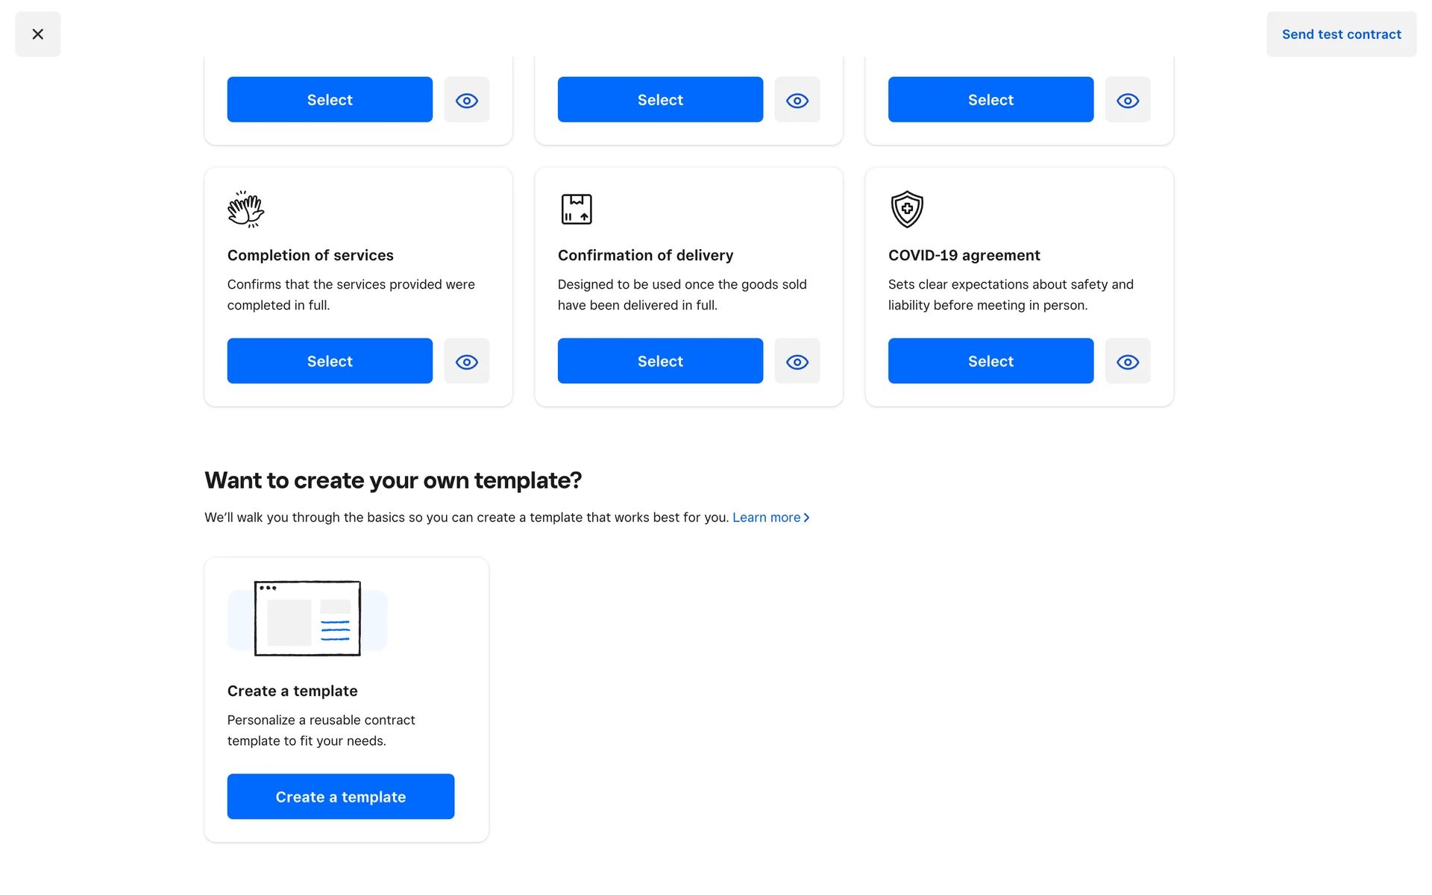Preview the Confirmation of delivery template
This screenshot has width=1432, height=895.
[x=797, y=362]
